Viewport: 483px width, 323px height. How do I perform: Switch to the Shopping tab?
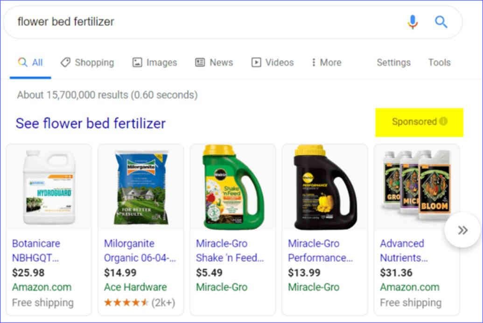[87, 62]
